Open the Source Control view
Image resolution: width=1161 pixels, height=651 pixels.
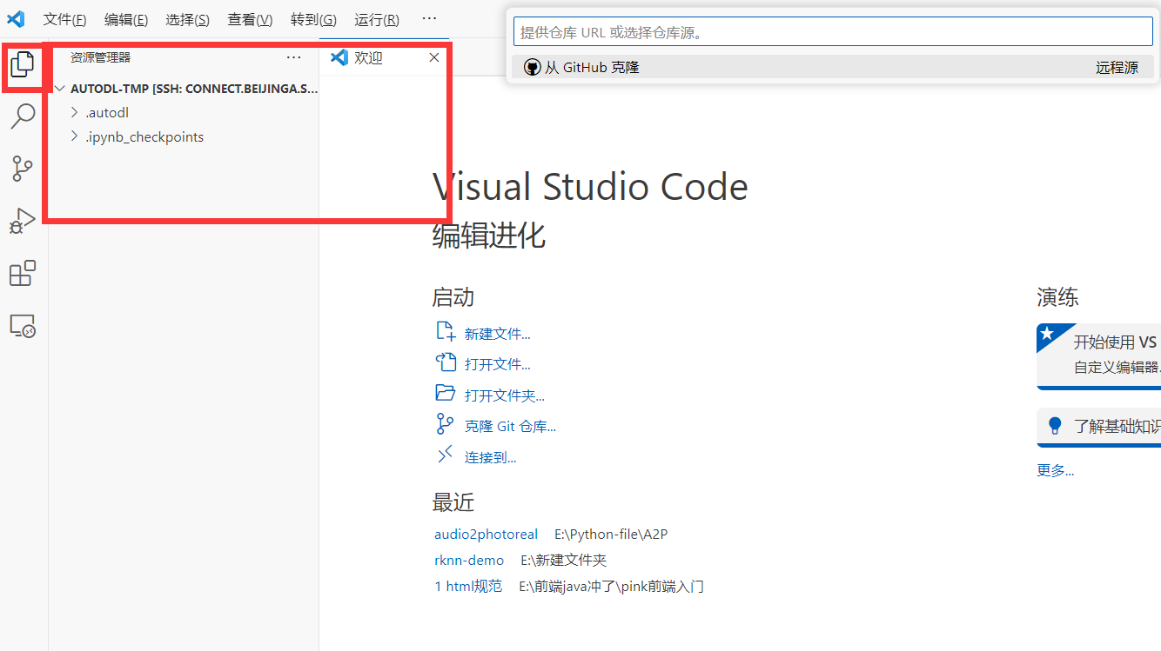(x=23, y=169)
